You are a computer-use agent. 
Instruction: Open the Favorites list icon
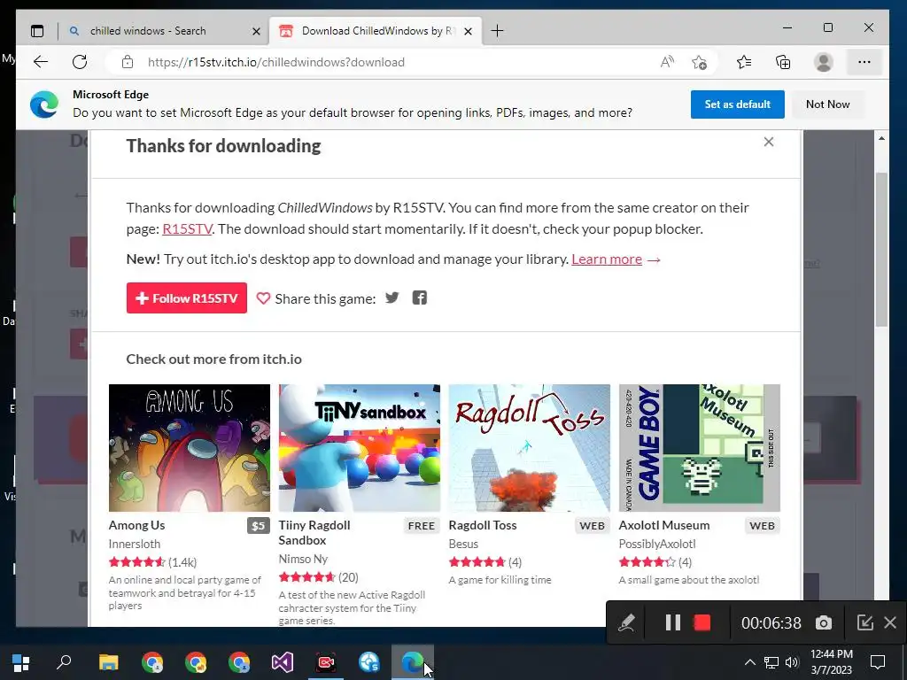tap(744, 62)
